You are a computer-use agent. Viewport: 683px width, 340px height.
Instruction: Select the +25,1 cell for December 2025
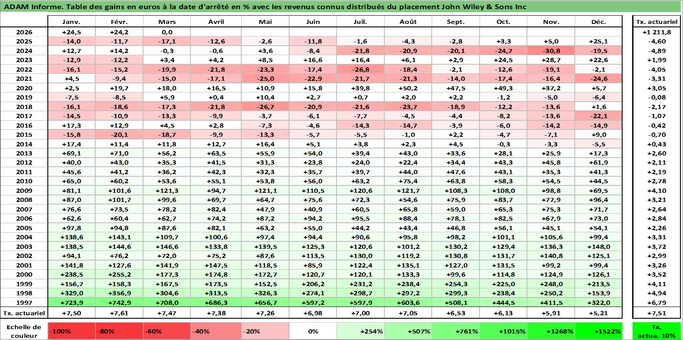(x=599, y=41)
